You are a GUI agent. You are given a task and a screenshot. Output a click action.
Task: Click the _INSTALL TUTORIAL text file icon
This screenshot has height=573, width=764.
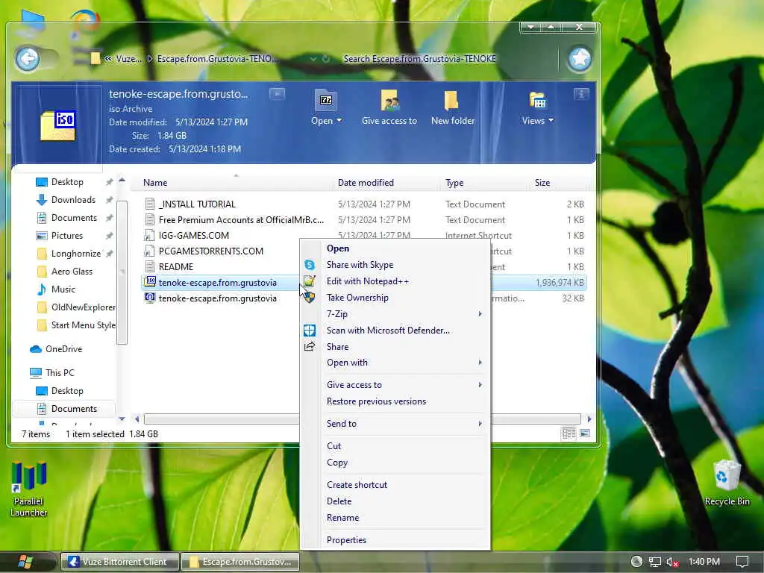point(149,204)
